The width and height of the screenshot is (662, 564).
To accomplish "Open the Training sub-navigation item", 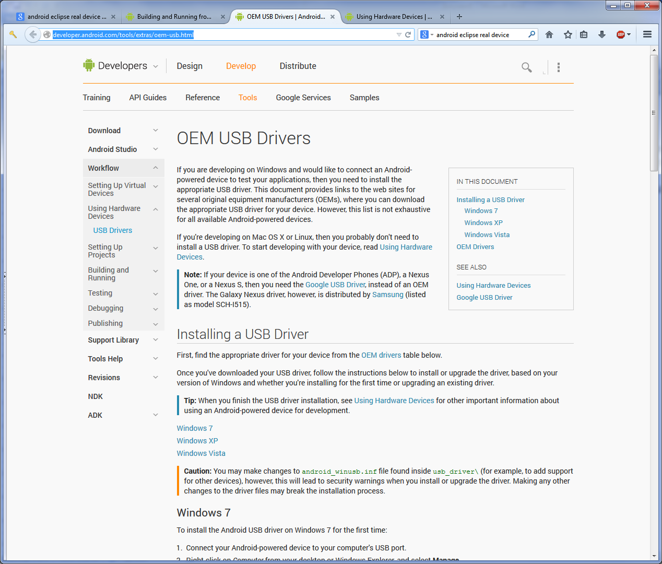I will point(97,98).
